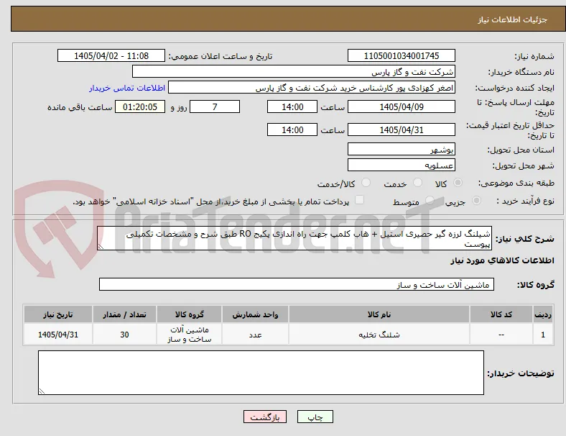Click the item name cell شلنگ تخلیه
Image resolution: width=566 pixels, height=436 pixels.
[x=379, y=335]
